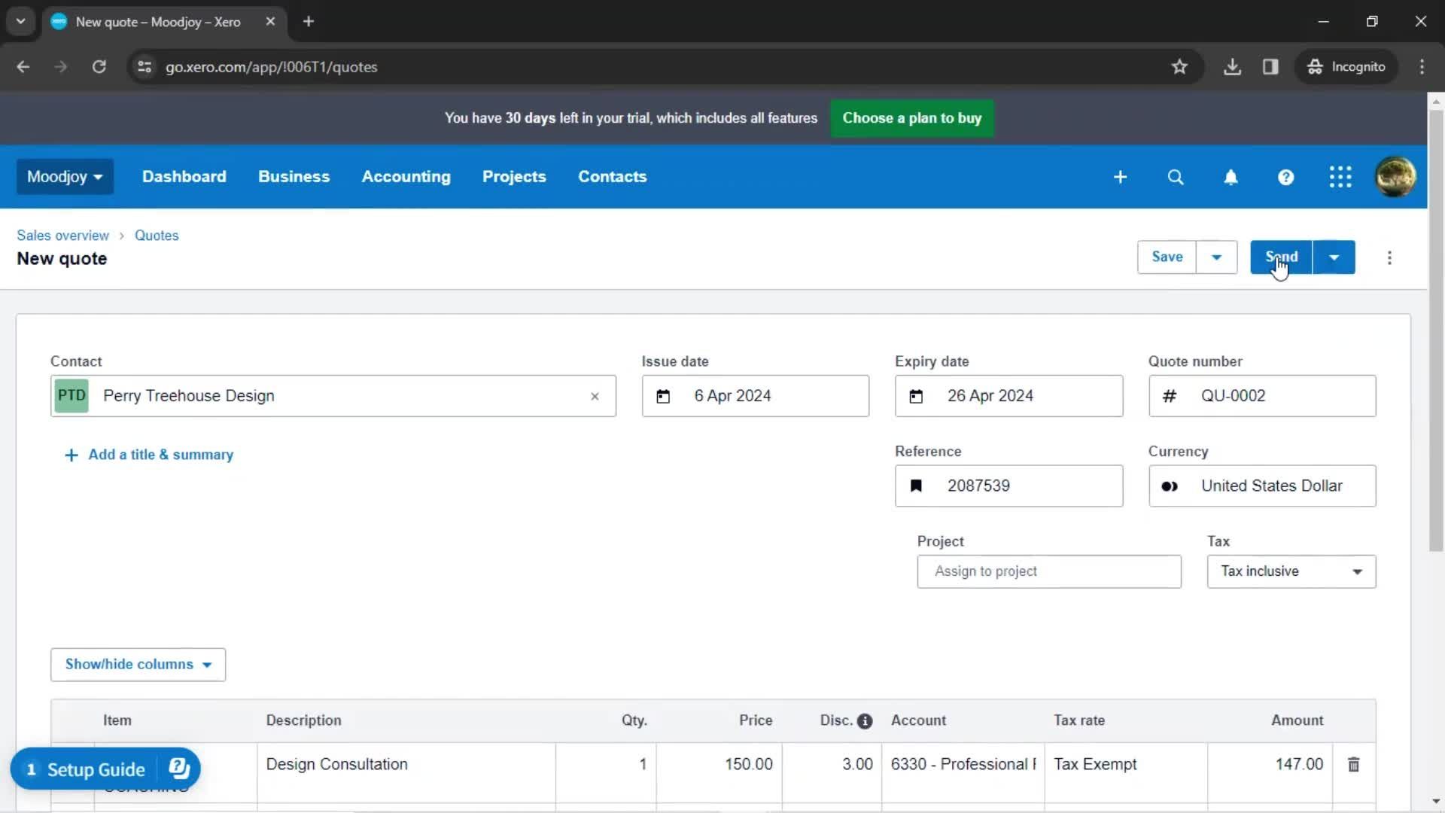Click the Send button
The height and width of the screenshot is (813, 1445).
pos(1281,257)
